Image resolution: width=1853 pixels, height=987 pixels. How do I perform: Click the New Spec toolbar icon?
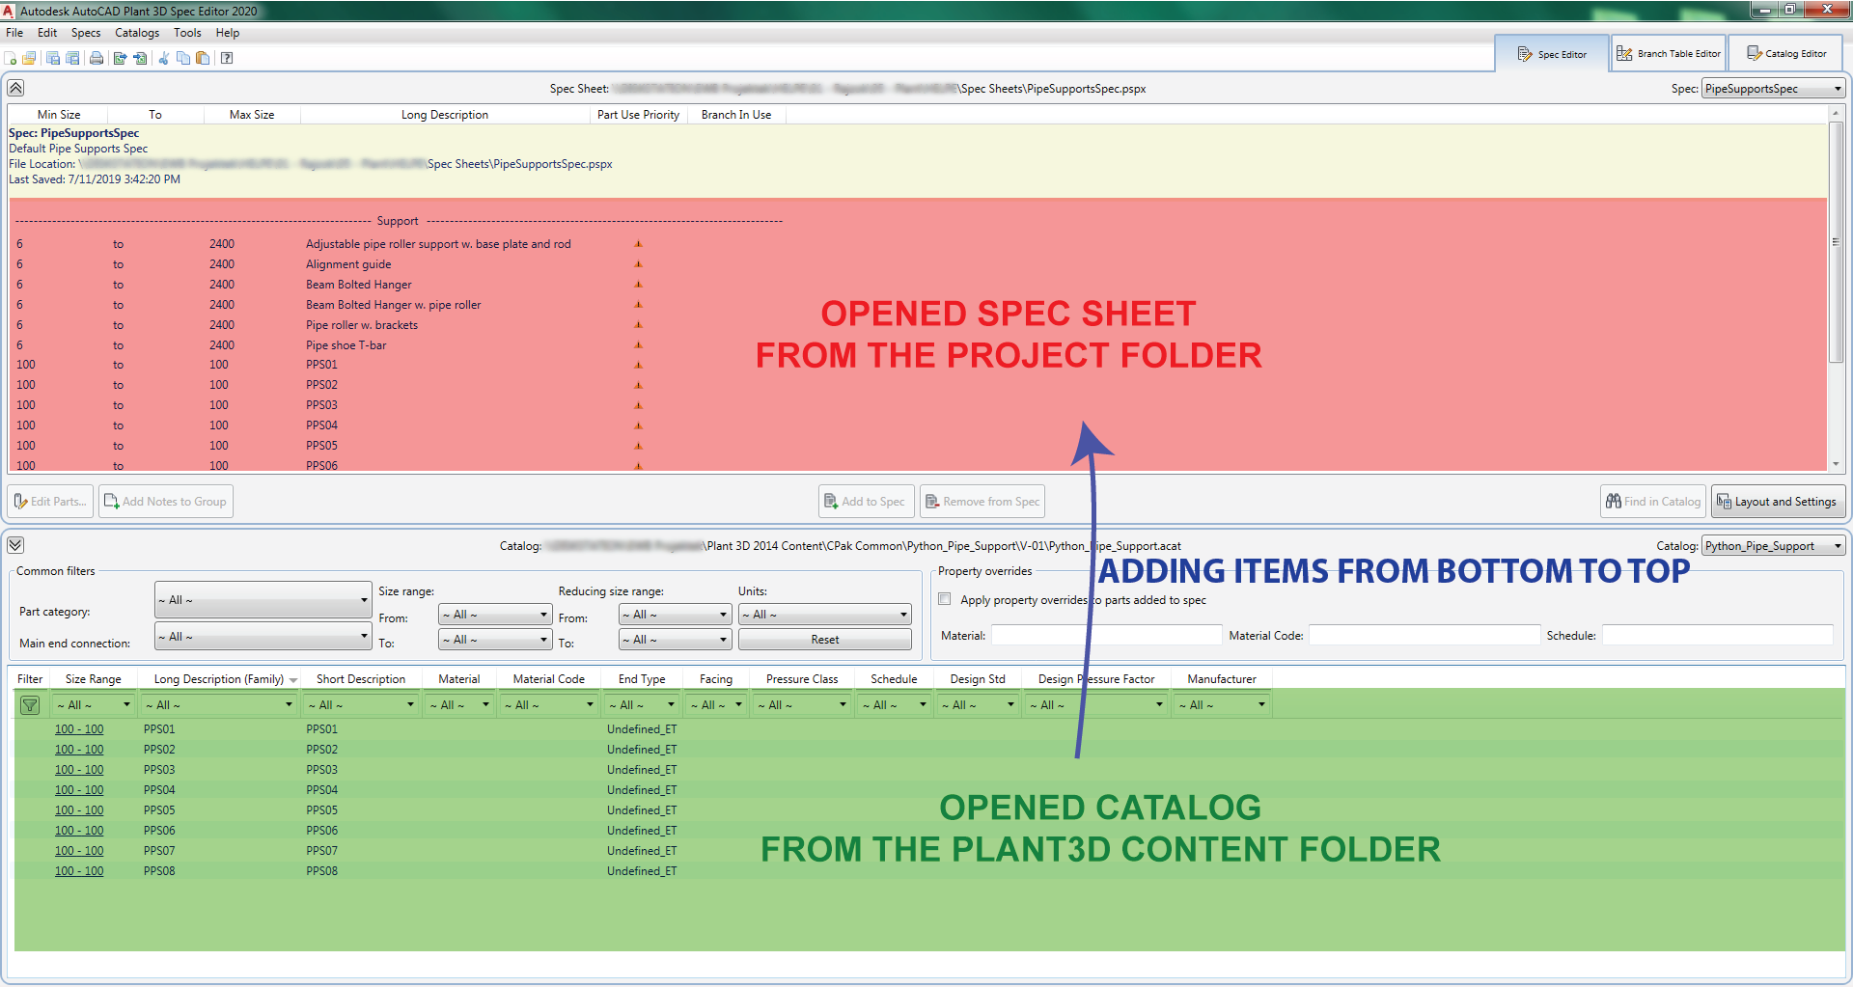tap(11, 58)
